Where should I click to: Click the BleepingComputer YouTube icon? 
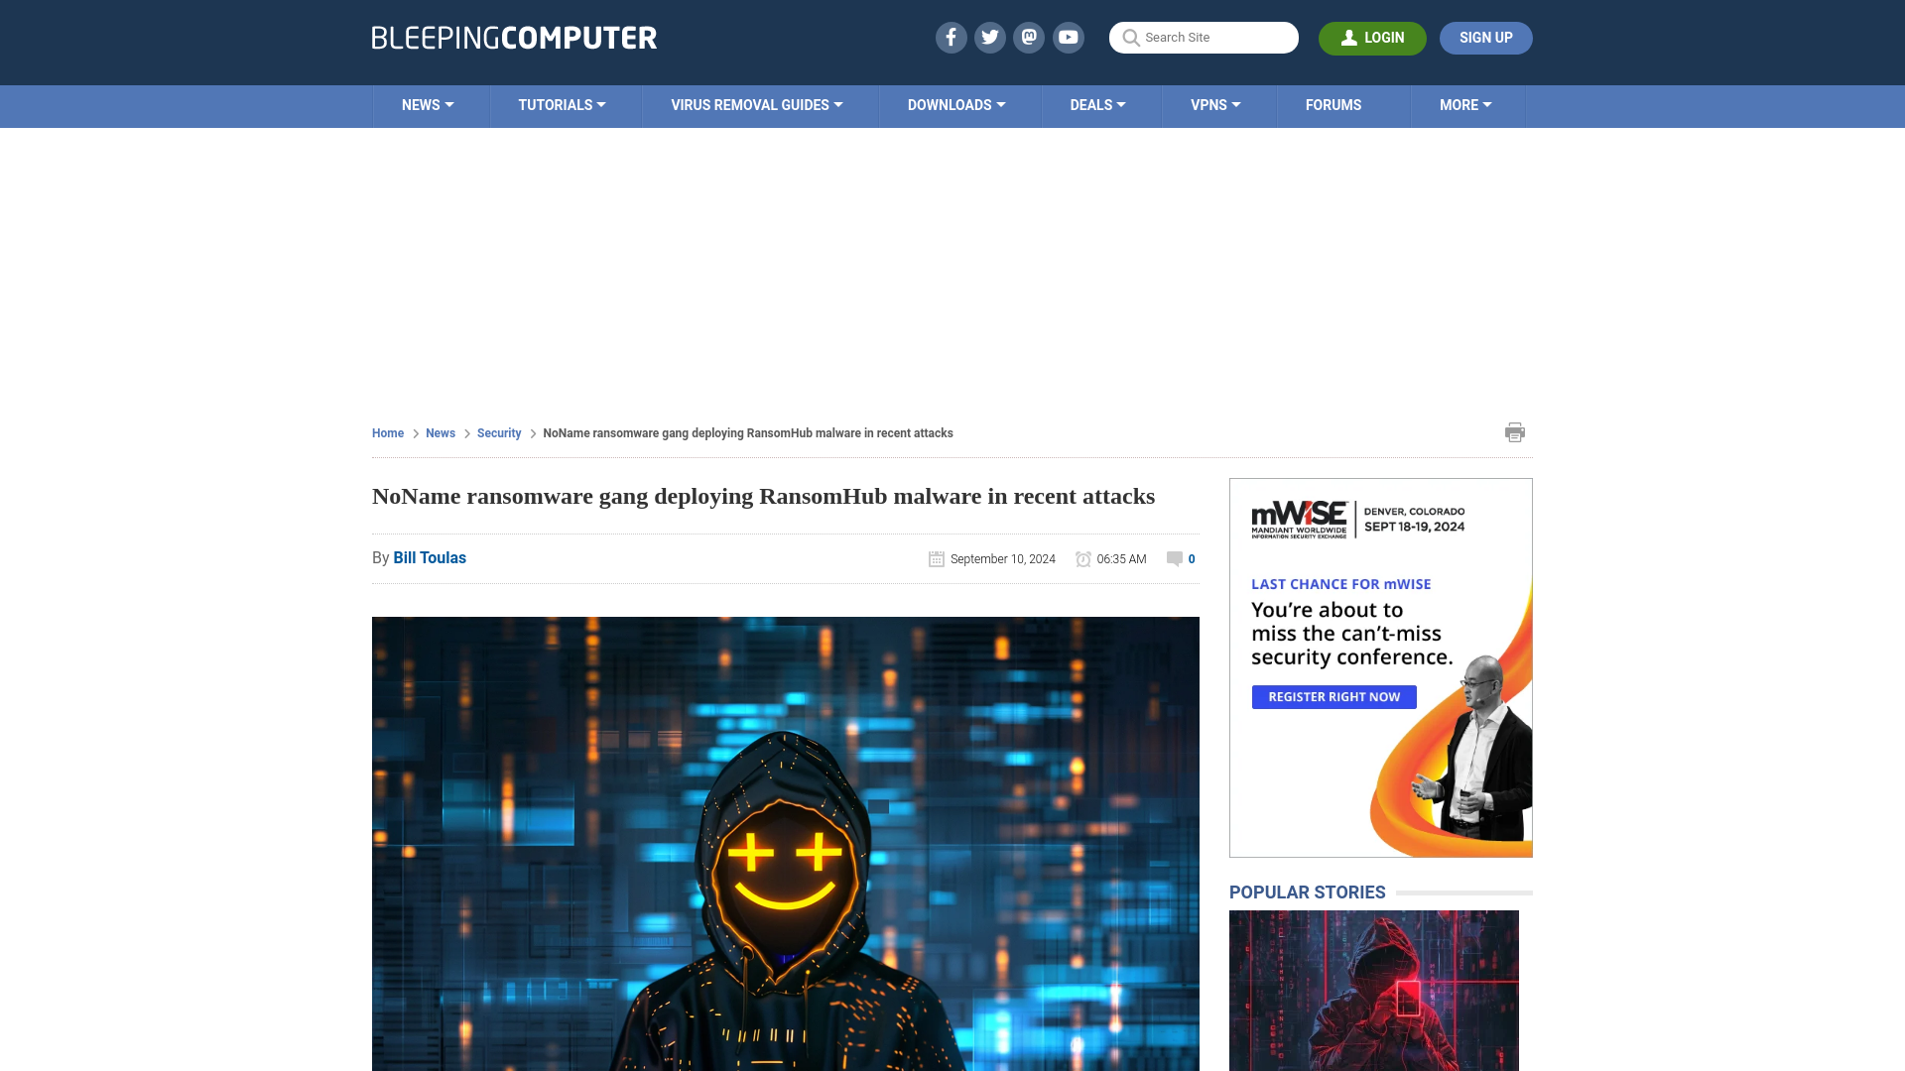[1069, 37]
